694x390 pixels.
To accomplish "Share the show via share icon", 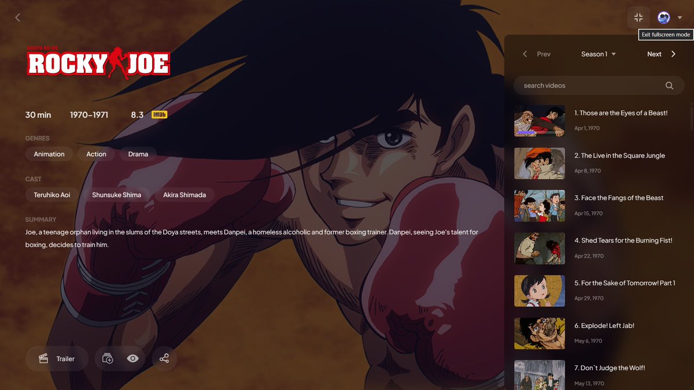I will point(164,359).
